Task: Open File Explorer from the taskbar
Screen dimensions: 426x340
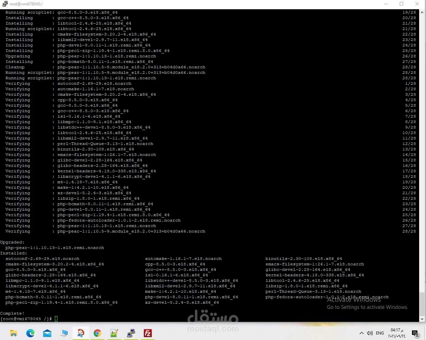Action: point(14,333)
